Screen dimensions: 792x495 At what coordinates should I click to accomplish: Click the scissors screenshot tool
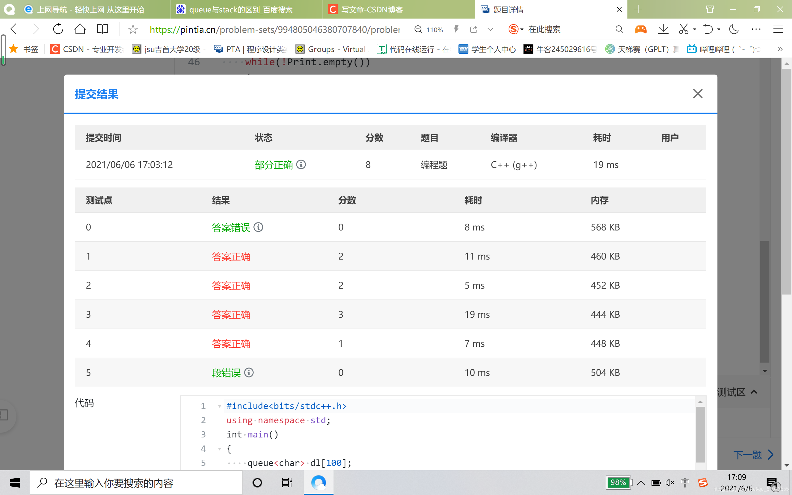pos(684,29)
